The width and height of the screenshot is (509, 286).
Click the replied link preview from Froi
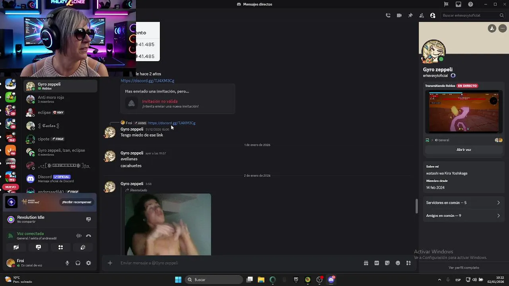[172, 123]
